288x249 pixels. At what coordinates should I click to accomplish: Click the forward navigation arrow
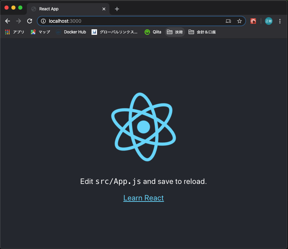tap(19, 21)
